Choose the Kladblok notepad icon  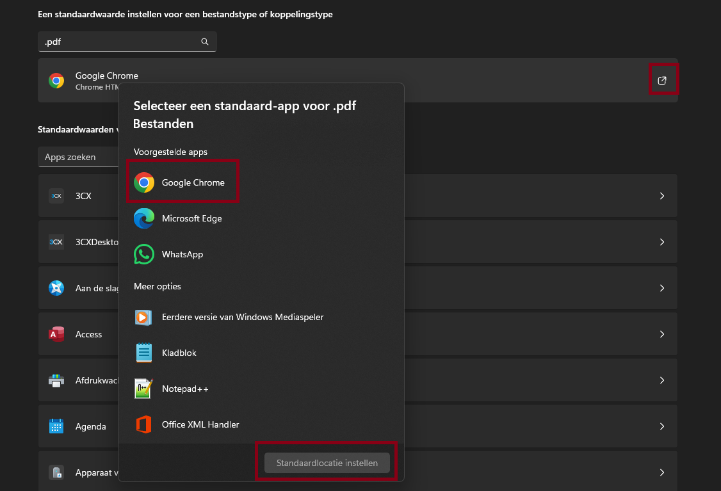[x=144, y=353]
